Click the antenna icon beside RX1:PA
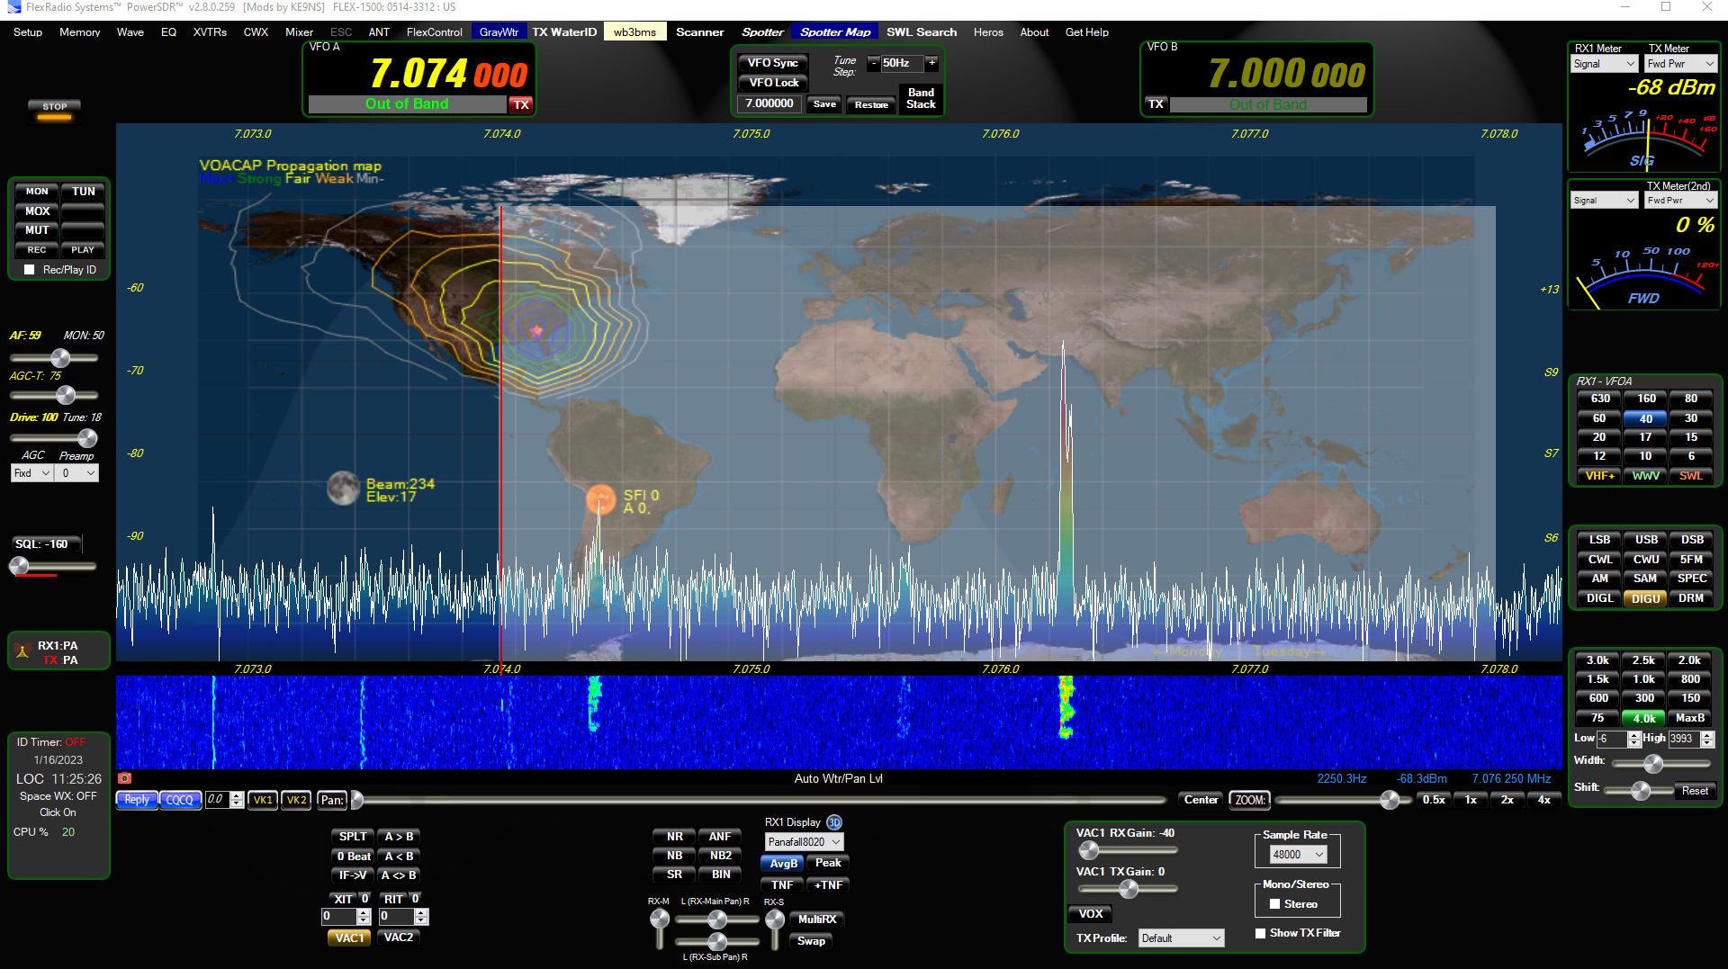Viewport: 1728px width, 969px height. coord(22,651)
